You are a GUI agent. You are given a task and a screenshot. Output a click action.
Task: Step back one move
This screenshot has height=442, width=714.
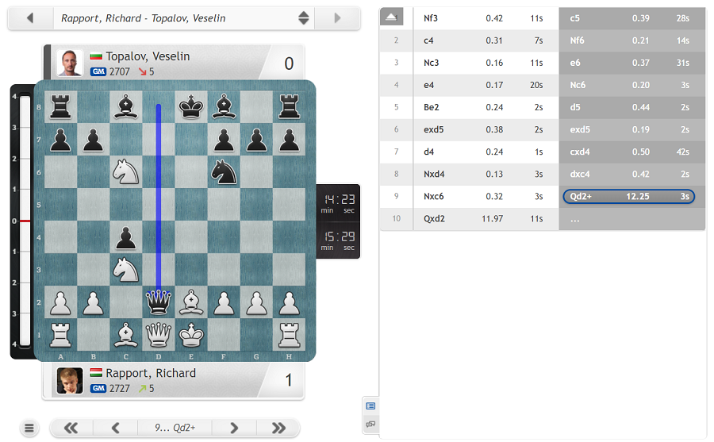click(x=116, y=429)
